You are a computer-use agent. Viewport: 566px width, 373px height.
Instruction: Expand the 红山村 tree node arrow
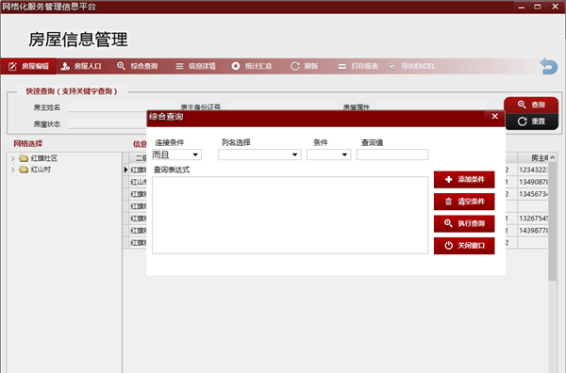pyautogui.click(x=13, y=170)
